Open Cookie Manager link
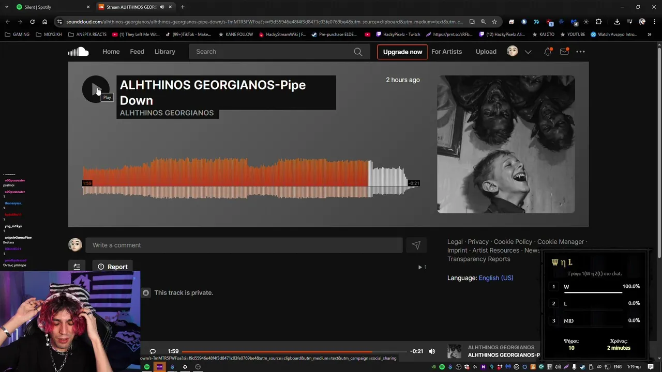Image resolution: width=662 pixels, height=372 pixels. point(561,242)
